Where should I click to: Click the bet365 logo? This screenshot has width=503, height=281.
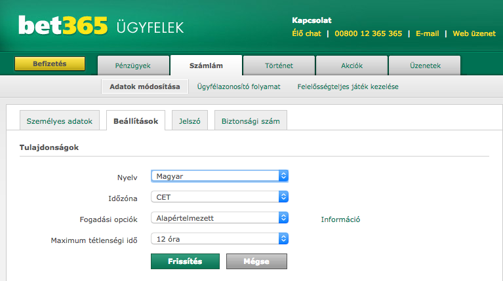coord(63,26)
